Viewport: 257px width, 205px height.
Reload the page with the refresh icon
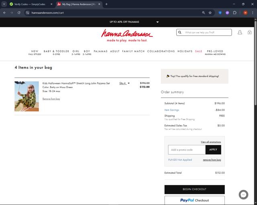coord(19,13)
